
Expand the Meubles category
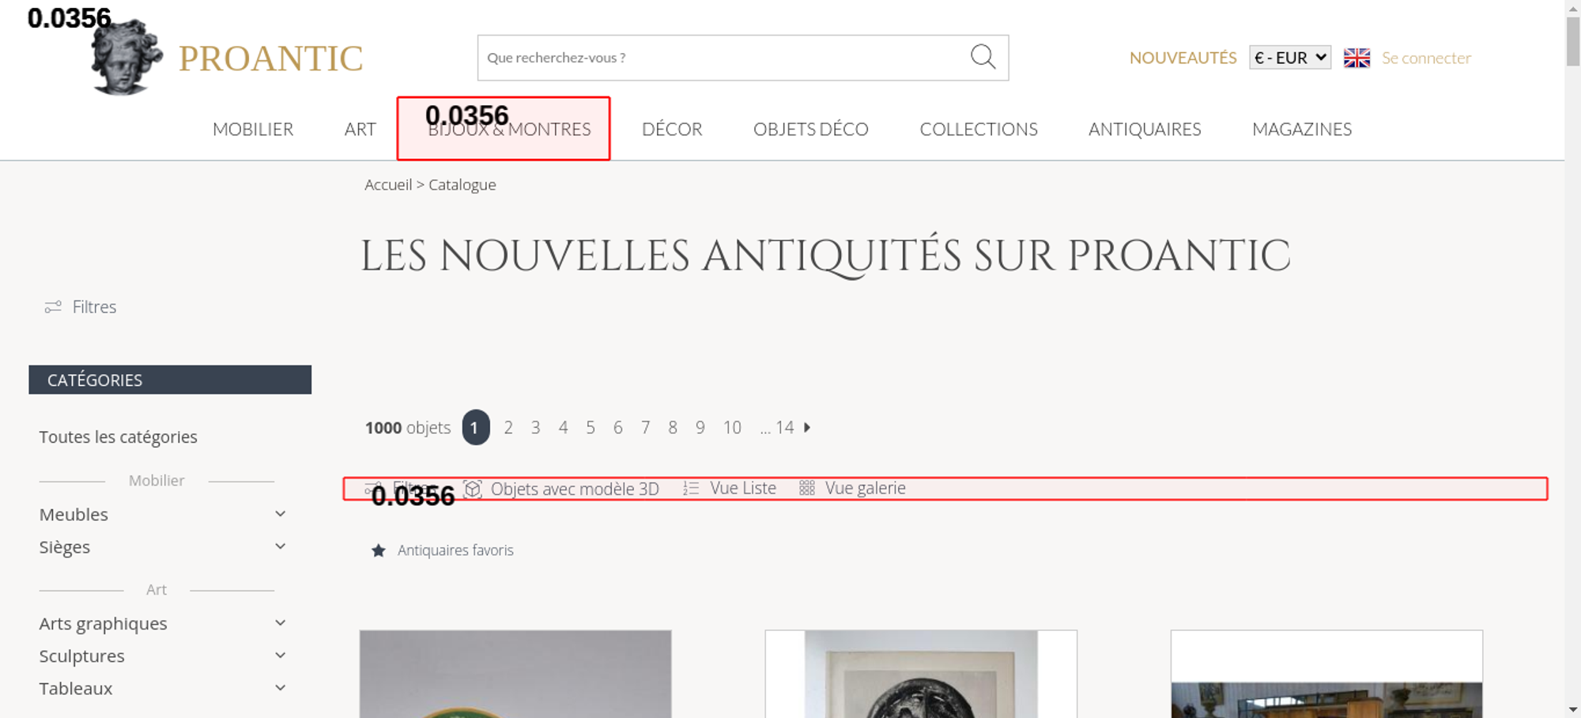click(x=280, y=514)
